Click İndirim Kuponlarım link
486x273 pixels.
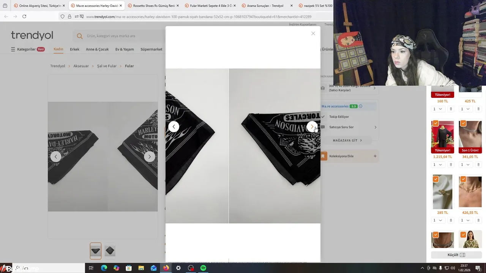pos(303,24)
